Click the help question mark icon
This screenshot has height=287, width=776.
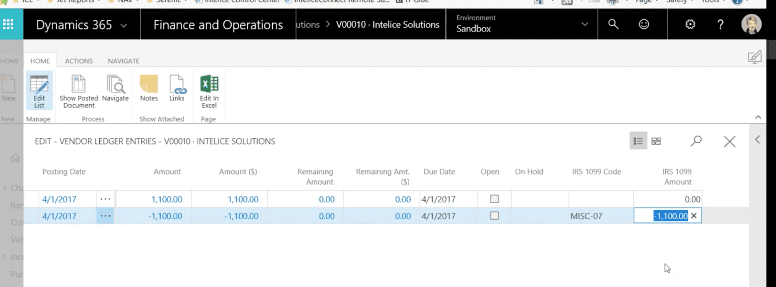[x=720, y=24]
